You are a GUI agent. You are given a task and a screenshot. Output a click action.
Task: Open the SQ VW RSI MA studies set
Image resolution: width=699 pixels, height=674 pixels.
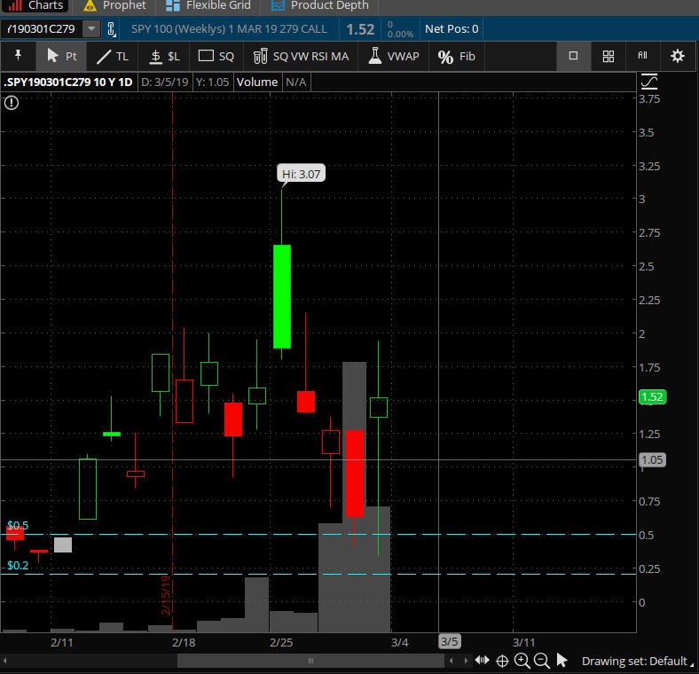pos(301,56)
